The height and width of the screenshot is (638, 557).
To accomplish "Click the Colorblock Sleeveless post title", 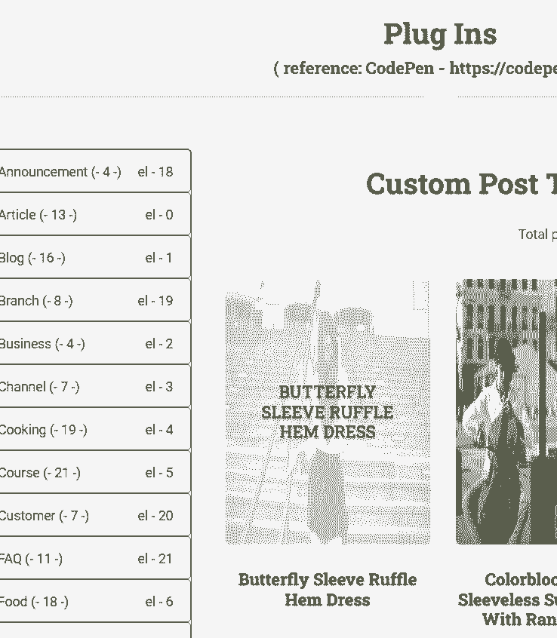I will 513,600.
